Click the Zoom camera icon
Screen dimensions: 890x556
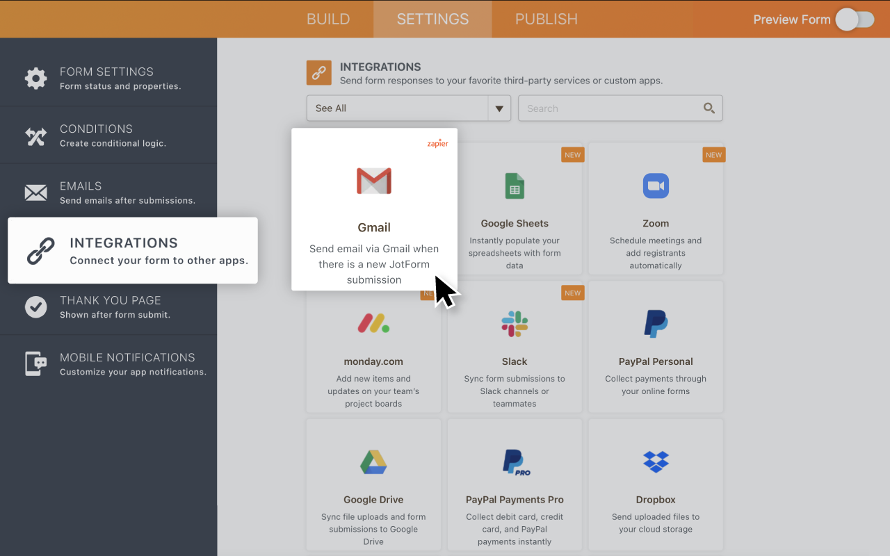656,186
